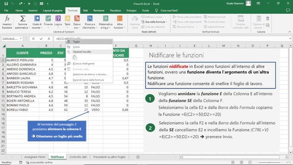Image resolution: width=293 pixels, height=165 pixels.
Task: Click Guido Giannini account picture
Action: [248, 3]
